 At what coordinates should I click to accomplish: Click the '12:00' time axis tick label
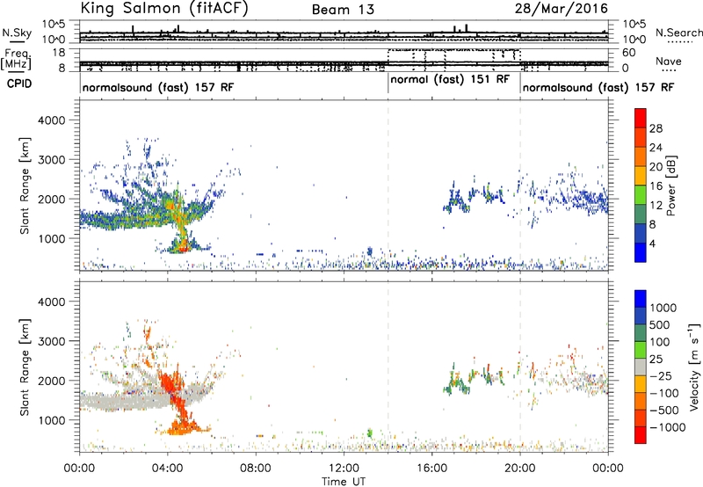tap(344, 469)
